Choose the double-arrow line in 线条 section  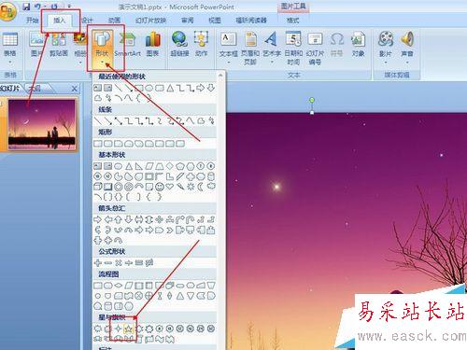coord(119,120)
